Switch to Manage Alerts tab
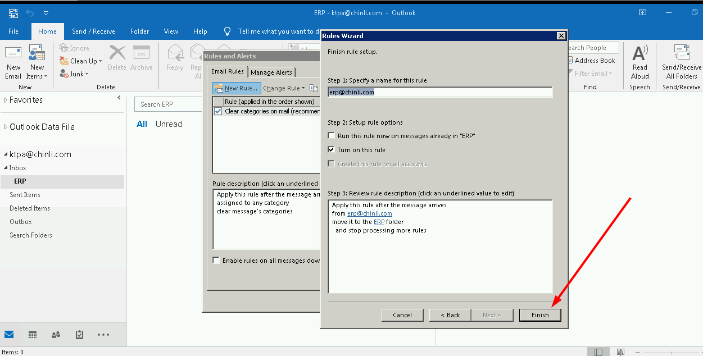Image resolution: width=703 pixels, height=356 pixels. point(271,72)
